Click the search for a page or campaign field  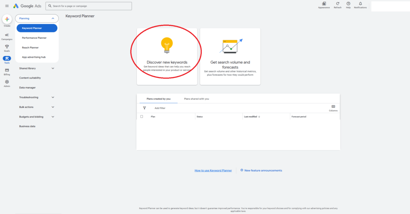[x=88, y=6]
